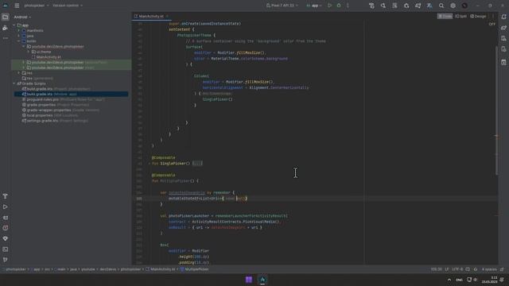Image resolution: width=509 pixels, height=286 pixels.
Task: Click MultiplePicker in breadcrumb bar
Action: click(194, 269)
